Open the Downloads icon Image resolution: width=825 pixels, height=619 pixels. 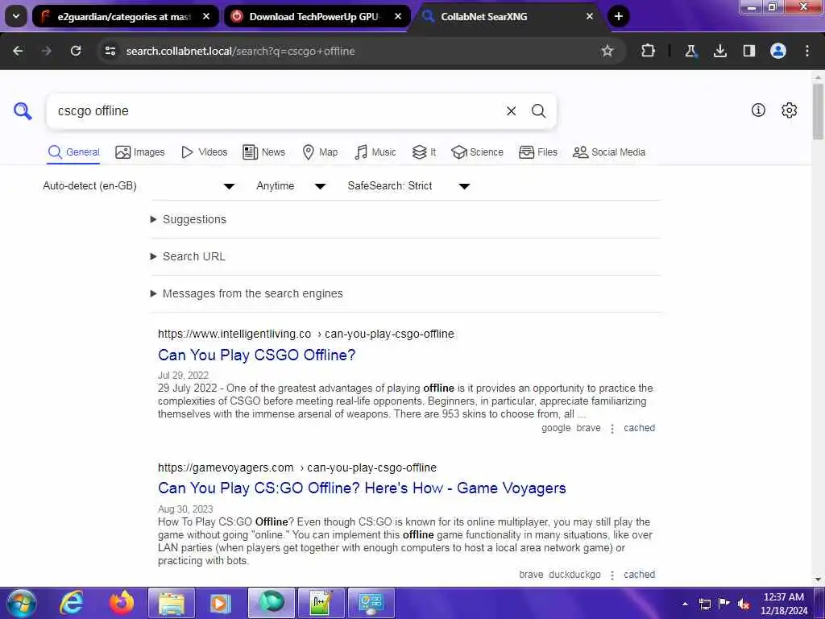pos(719,51)
